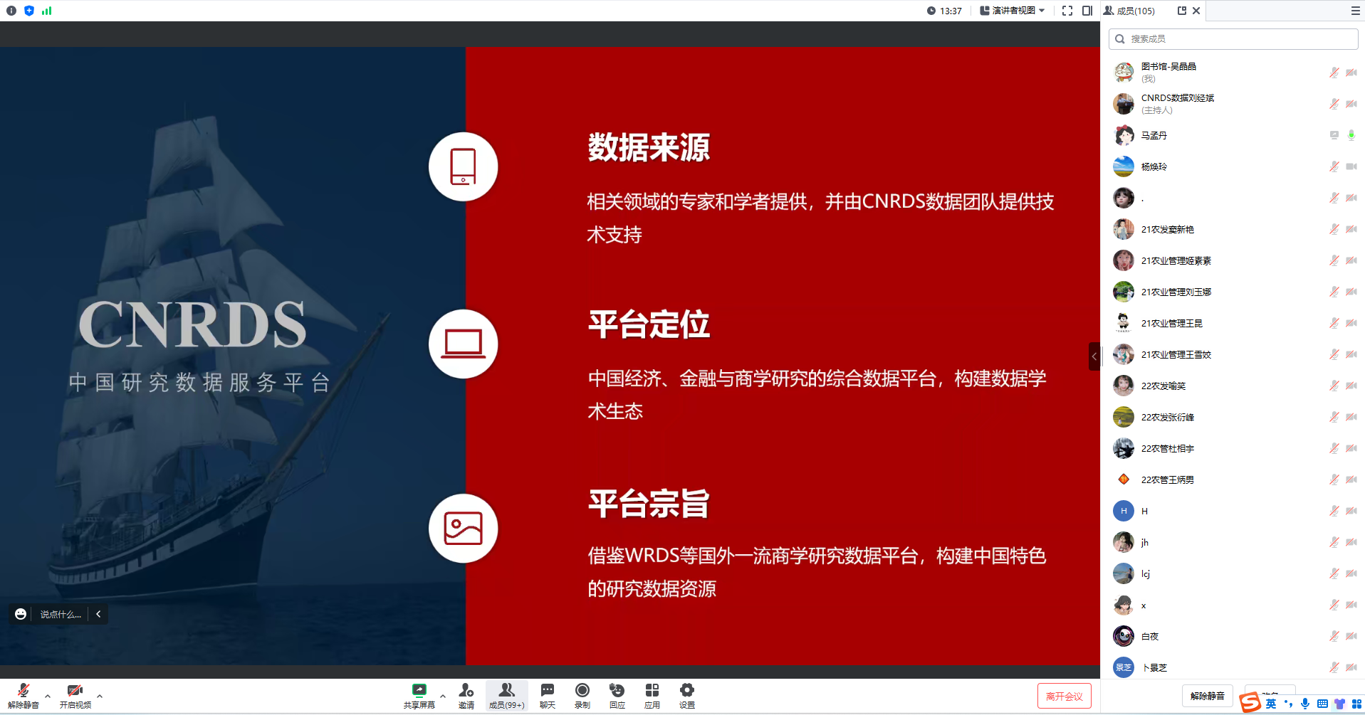Start sharing screen with 共享屏幕
1365x715 pixels.
click(419, 696)
